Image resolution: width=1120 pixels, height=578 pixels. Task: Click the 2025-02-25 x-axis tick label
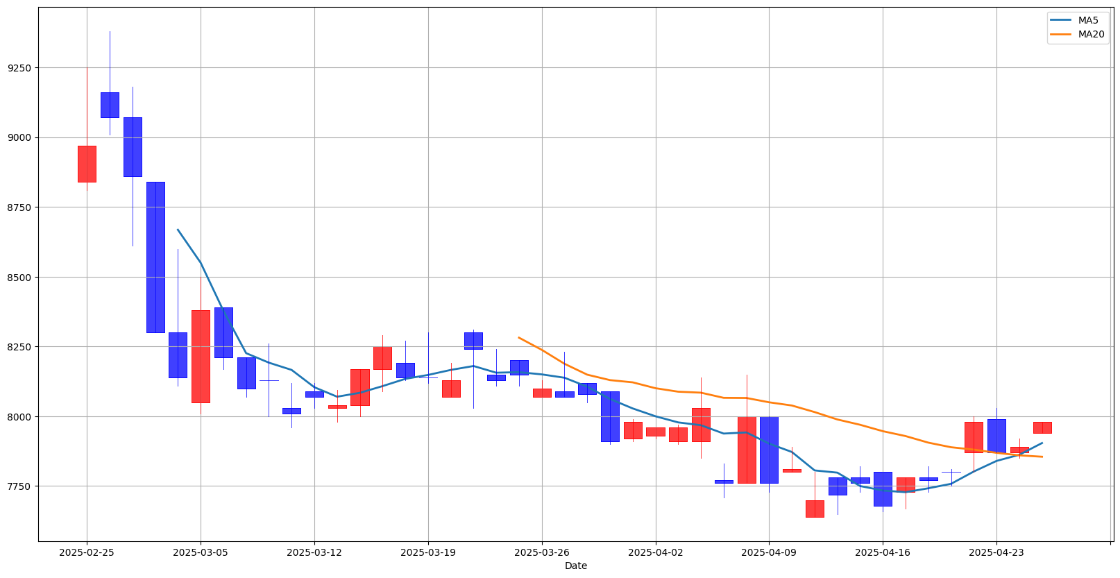click(x=87, y=552)
